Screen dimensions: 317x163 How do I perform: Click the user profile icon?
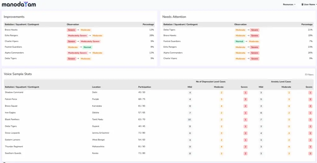(302, 5)
